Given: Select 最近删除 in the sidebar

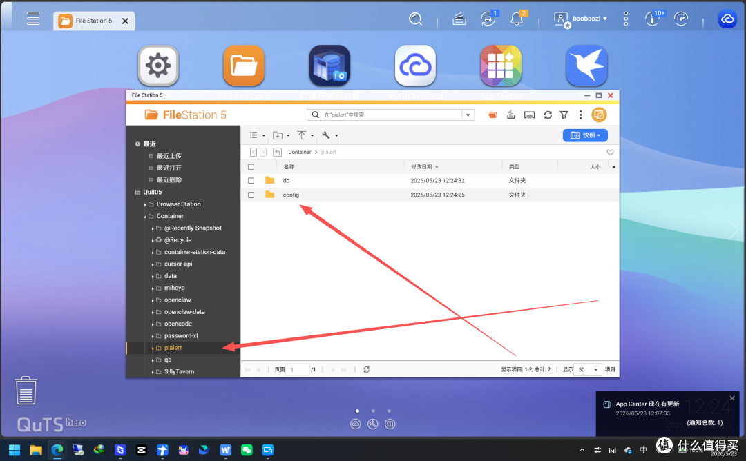Looking at the screenshot, I should tap(169, 179).
